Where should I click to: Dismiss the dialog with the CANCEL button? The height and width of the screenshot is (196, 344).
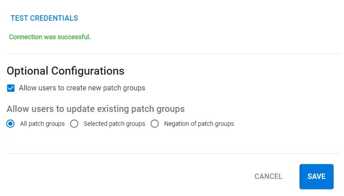pos(268,177)
